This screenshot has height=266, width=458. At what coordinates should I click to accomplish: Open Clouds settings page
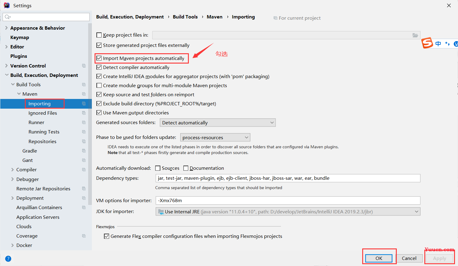pos(24,226)
